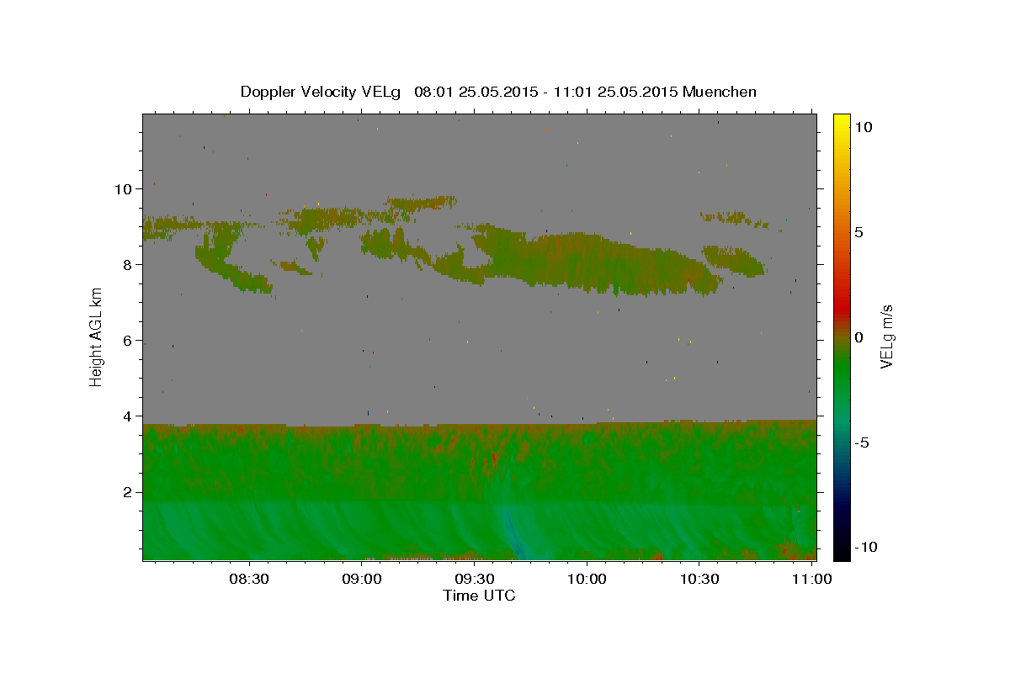The width and height of the screenshot is (1010, 673).
Task: Click the black bottom of the colorbar
Action: [841, 551]
